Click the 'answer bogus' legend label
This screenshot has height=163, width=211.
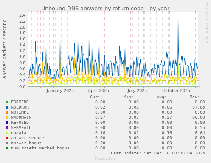click(26, 143)
